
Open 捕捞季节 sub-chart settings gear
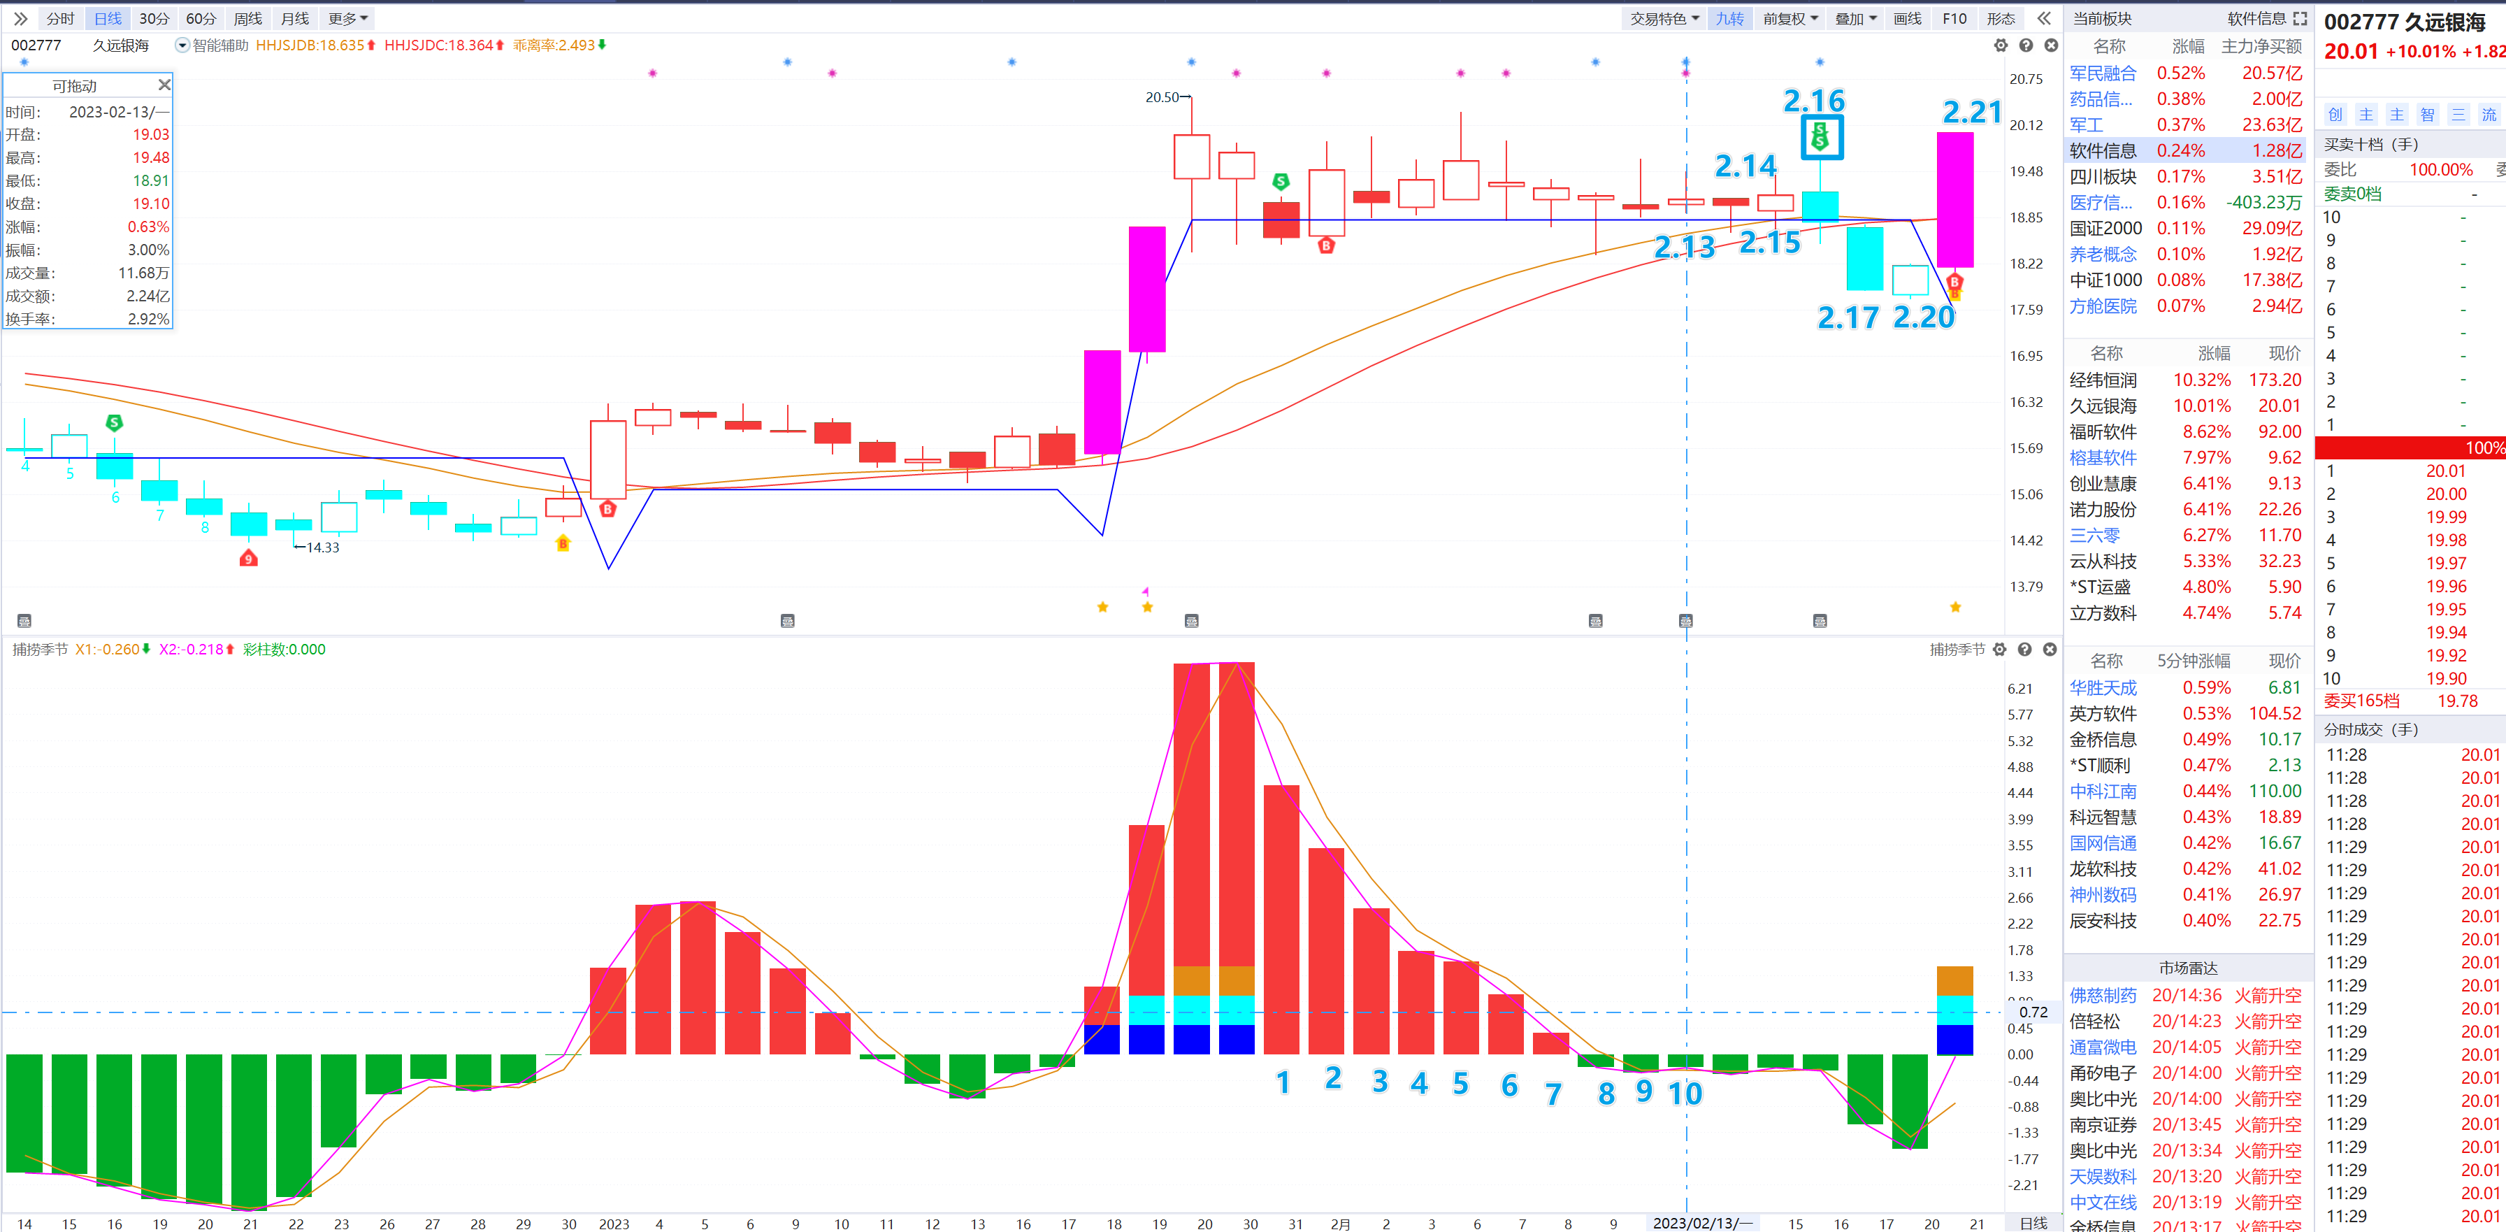pos(1999,649)
